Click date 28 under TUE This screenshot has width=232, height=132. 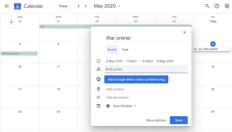click(x=97, y=21)
